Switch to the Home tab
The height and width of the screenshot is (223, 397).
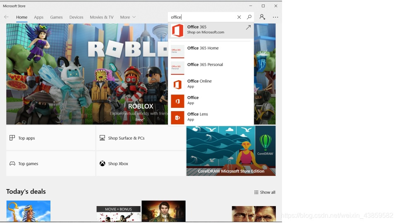[22, 17]
